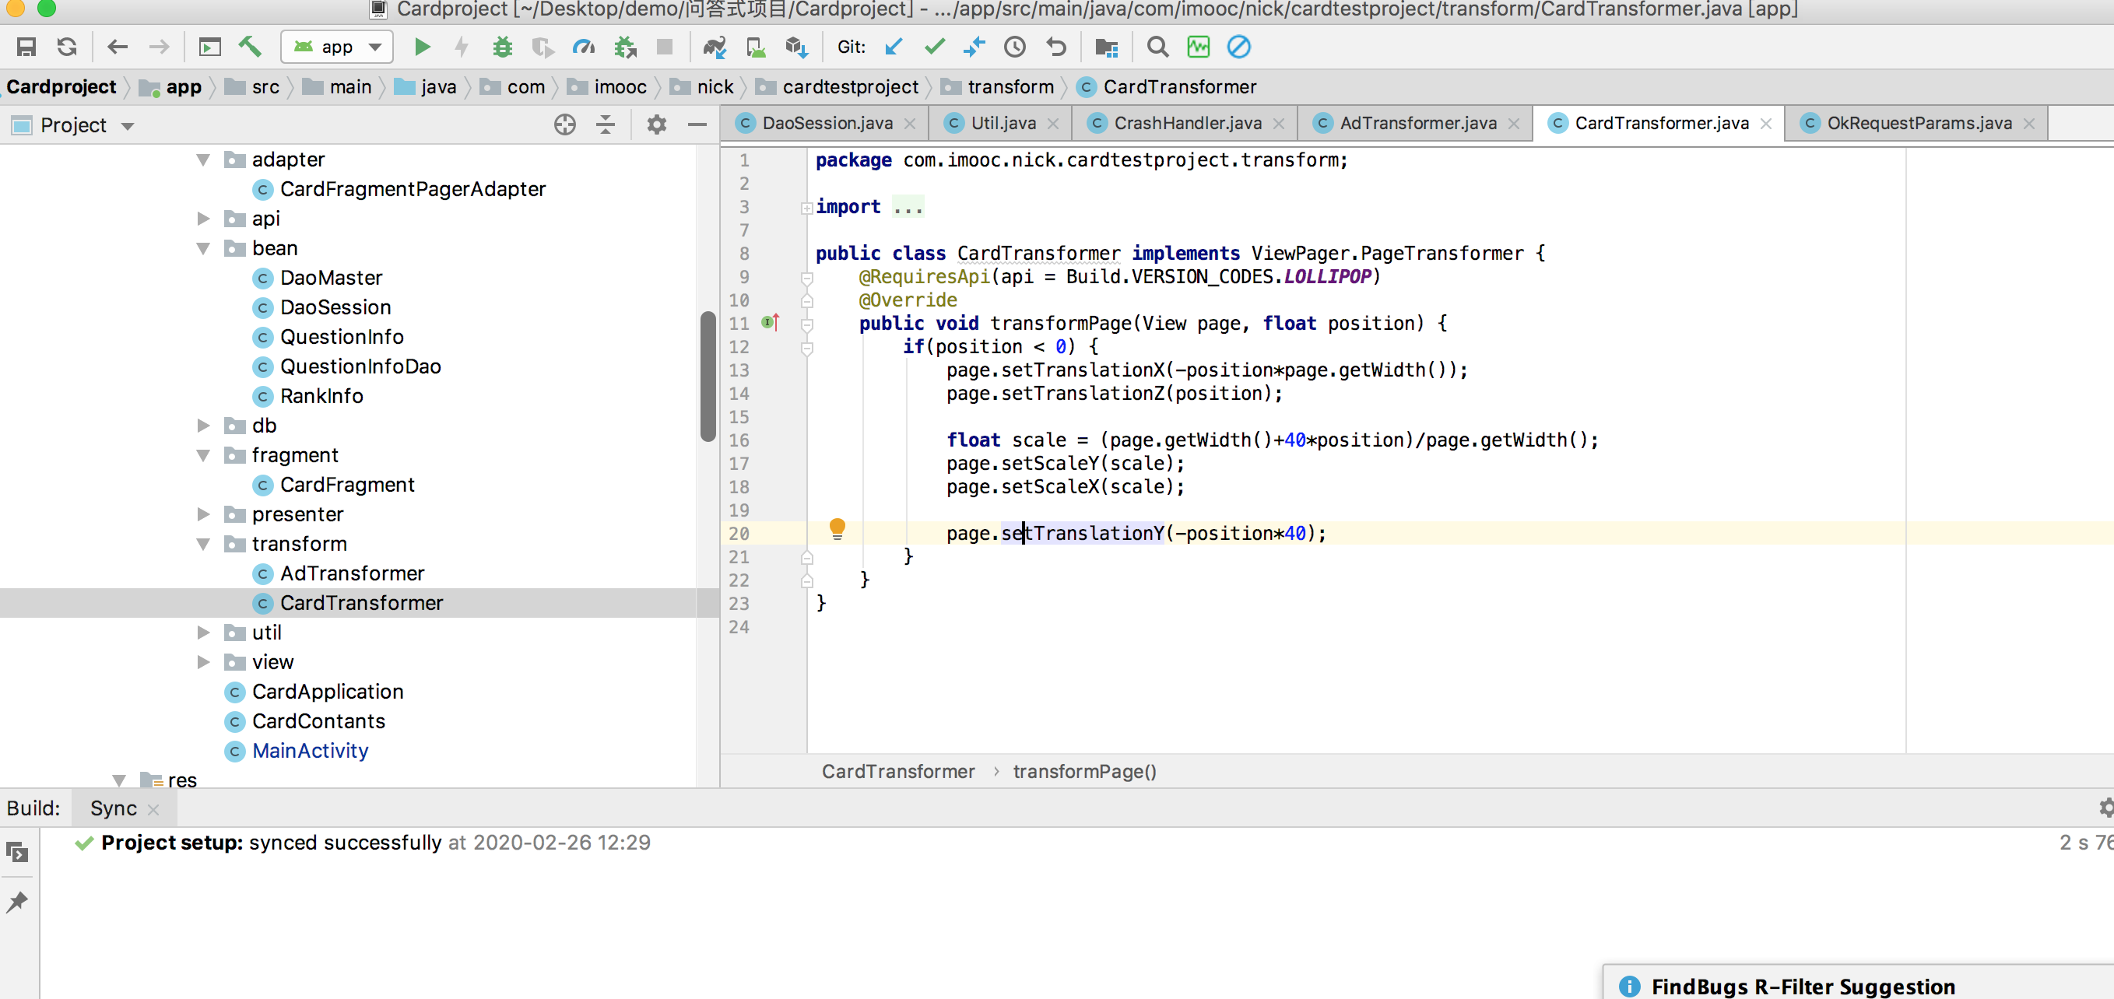This screenshot has width=2114, height=999.
Task: Expand the util folder
Action: (x=202, y=632)
